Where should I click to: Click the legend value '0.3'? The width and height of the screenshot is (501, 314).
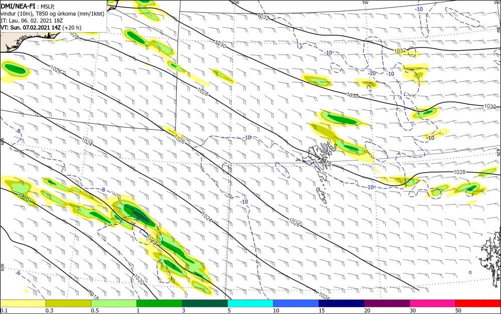[50, 310]
